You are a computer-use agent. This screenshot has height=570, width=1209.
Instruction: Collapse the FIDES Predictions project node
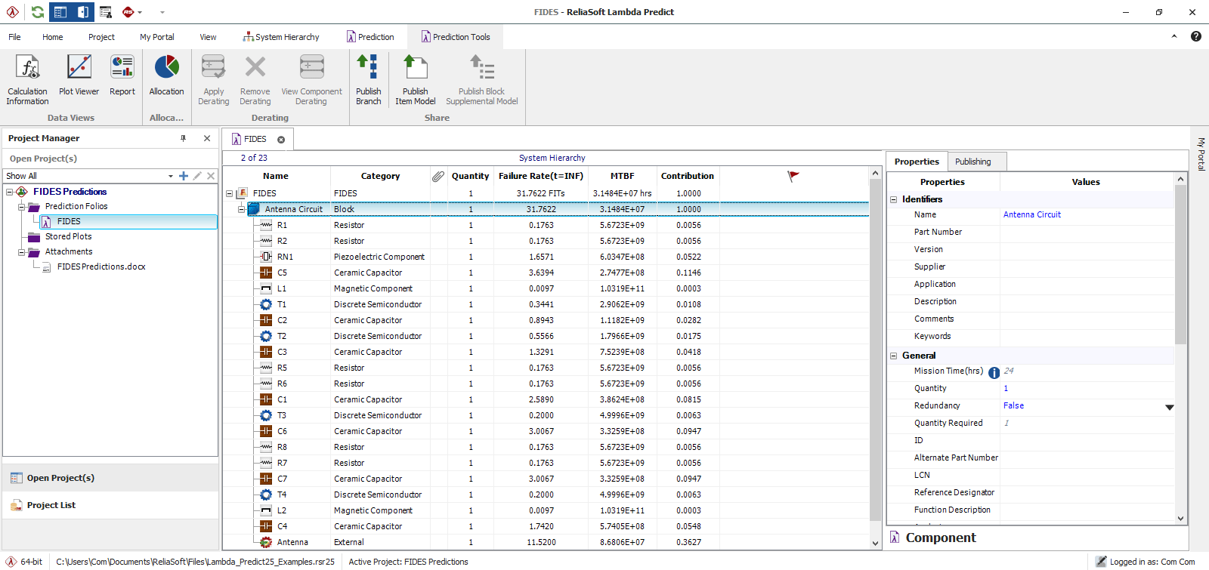(10, 192)
